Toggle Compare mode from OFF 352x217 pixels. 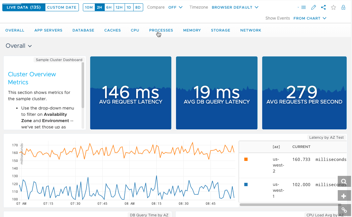(175, 7)
